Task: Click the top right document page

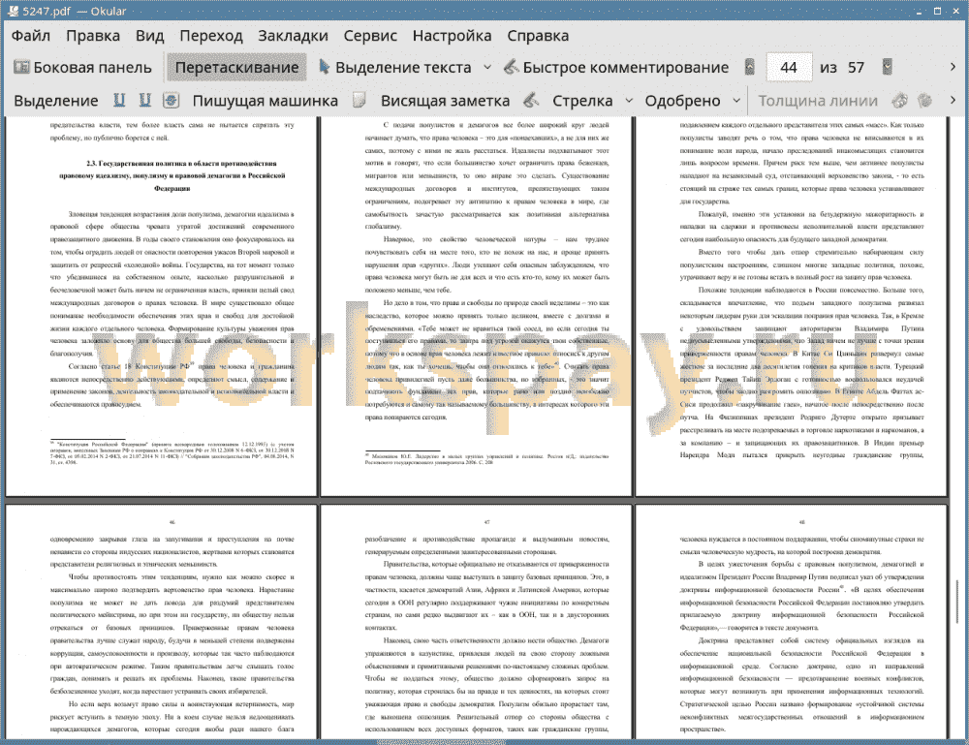Action: (791, 306)
